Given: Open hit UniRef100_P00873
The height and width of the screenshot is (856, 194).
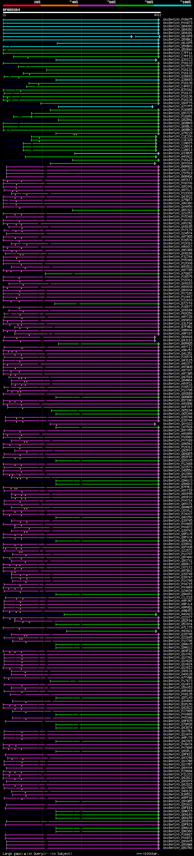Looking at the screenshot, I should 178,23.
